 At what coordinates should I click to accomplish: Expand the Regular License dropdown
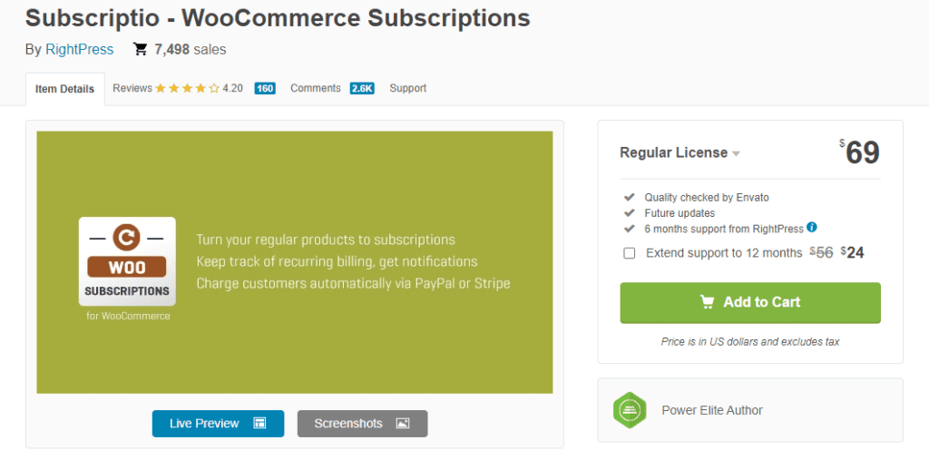click(736, 153)
